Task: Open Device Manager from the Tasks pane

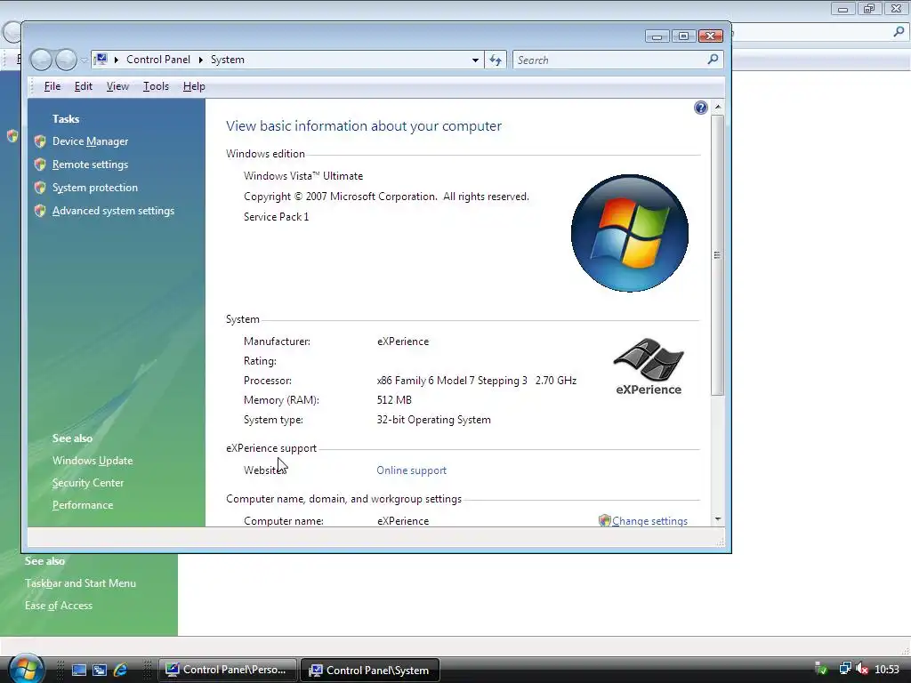Action: [x=90, y=141]
